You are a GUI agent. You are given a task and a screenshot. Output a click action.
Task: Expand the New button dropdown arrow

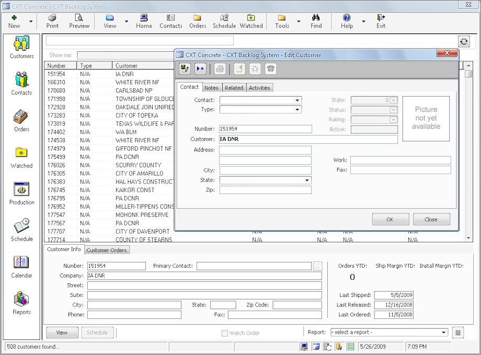[31, 21]
